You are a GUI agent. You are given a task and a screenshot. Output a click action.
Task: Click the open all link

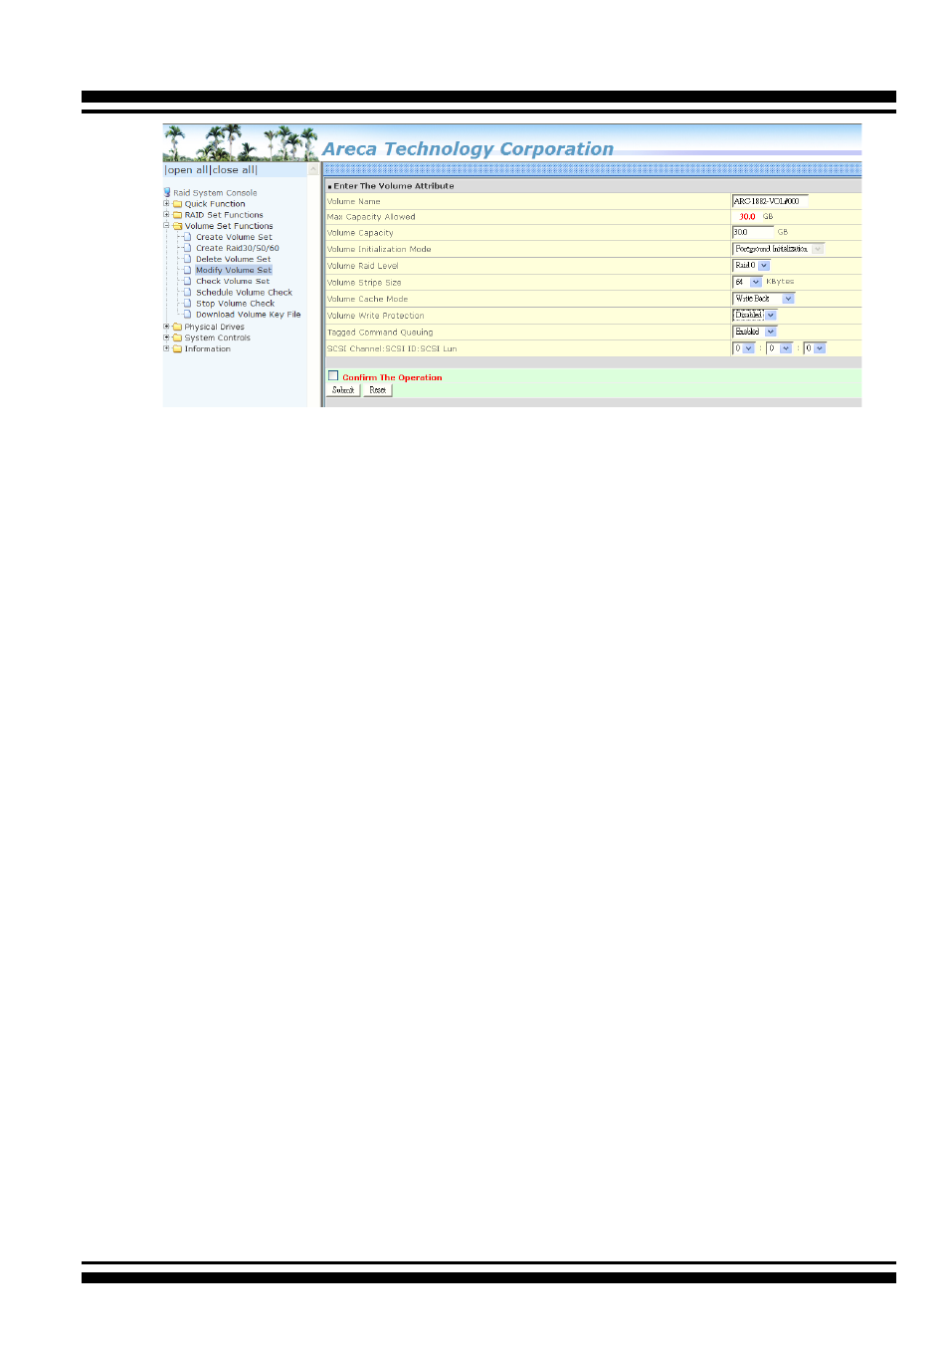click(x=188, y=170)
